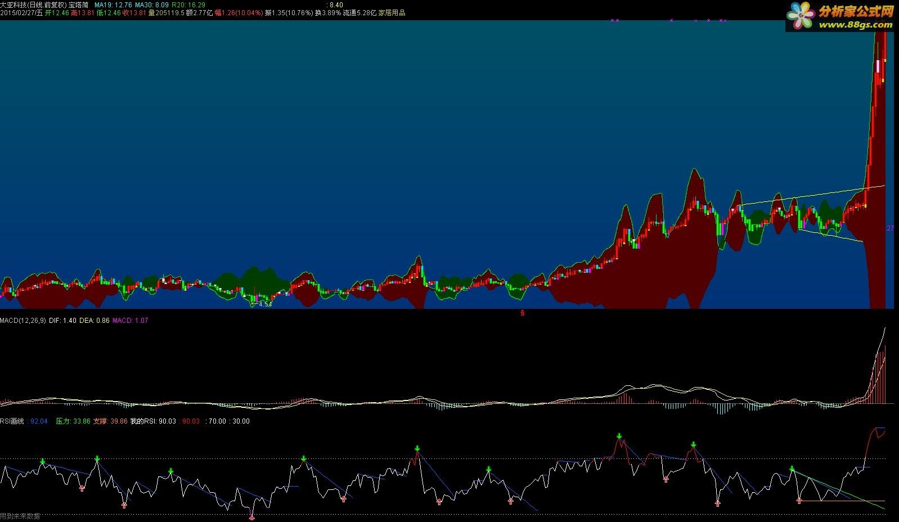Click the stock name 大亚科技(日线.前复权)

pyautogui.click(x=33, y=4)
